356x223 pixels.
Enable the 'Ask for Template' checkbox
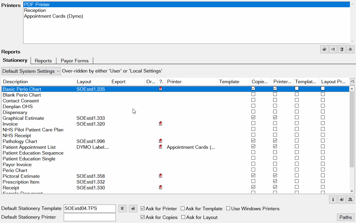(x=183, y=209)
